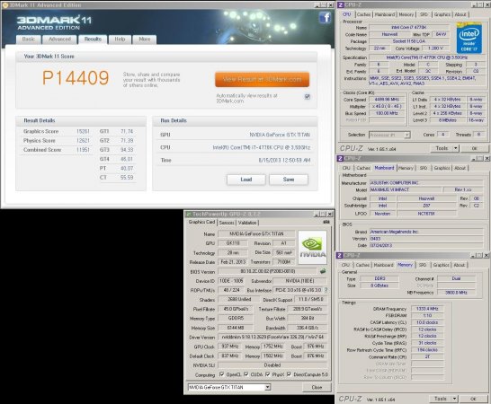Take GPU-Z screenshot with the camera icon
Viewport: 491px width, 404px height.
tap(326, 222)
